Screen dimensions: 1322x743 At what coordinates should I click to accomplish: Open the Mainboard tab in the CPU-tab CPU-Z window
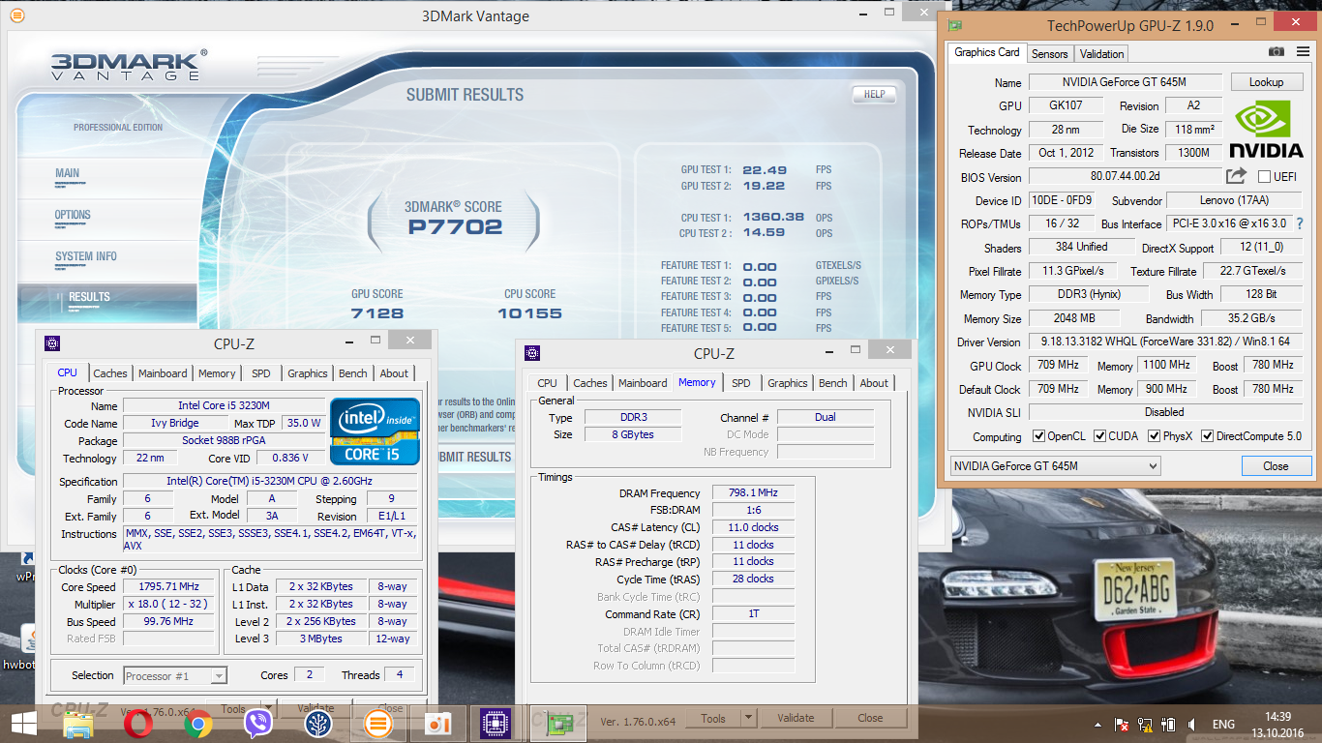[x=163, y=373]
